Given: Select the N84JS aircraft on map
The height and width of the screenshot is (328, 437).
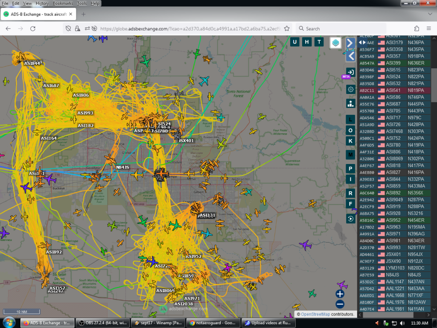Looking at the screenshot, I should (122, 167).
